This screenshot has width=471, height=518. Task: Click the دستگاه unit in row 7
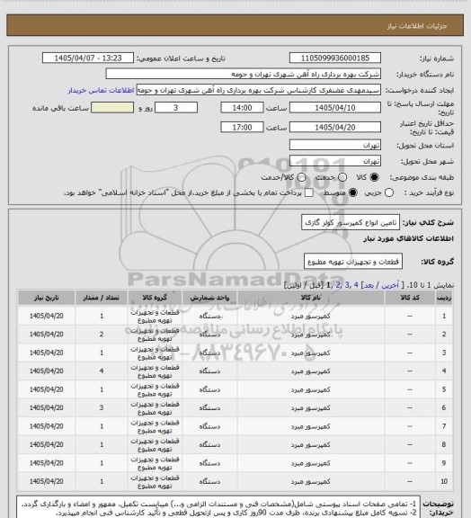[x=209, y=426]
